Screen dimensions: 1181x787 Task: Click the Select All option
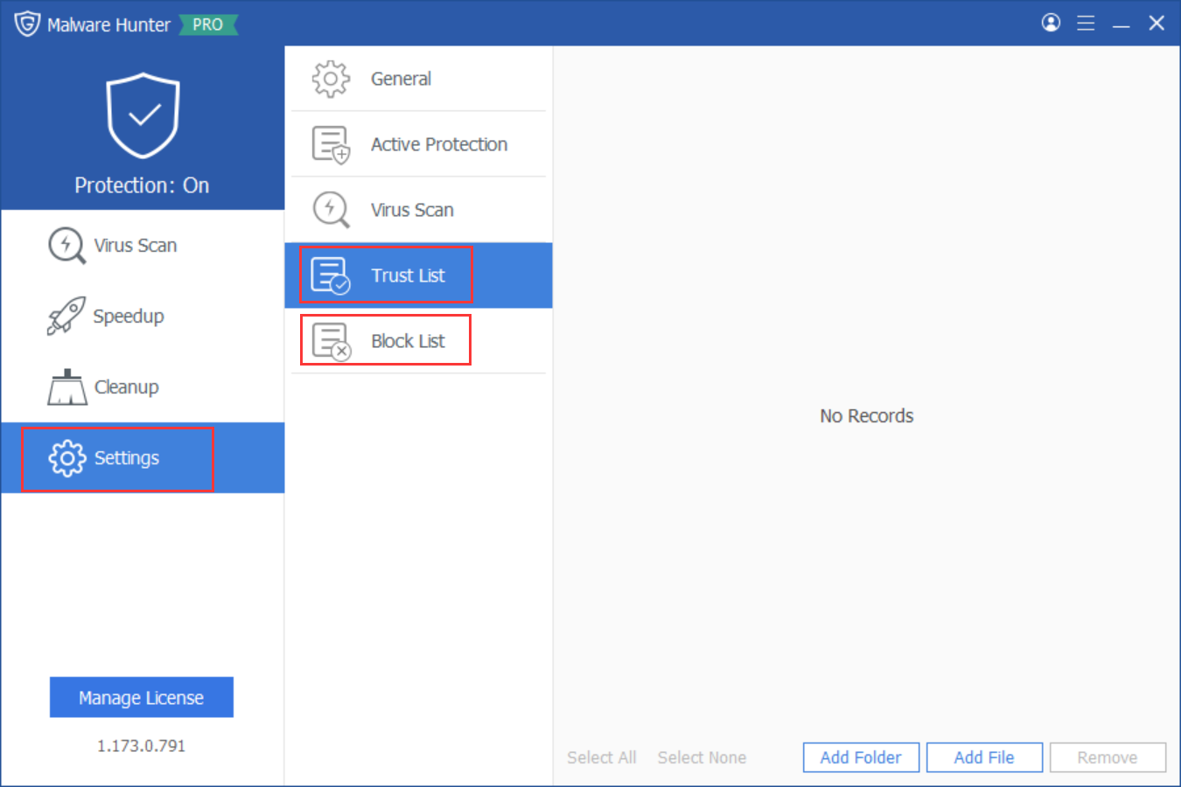[x=601, y=757]
